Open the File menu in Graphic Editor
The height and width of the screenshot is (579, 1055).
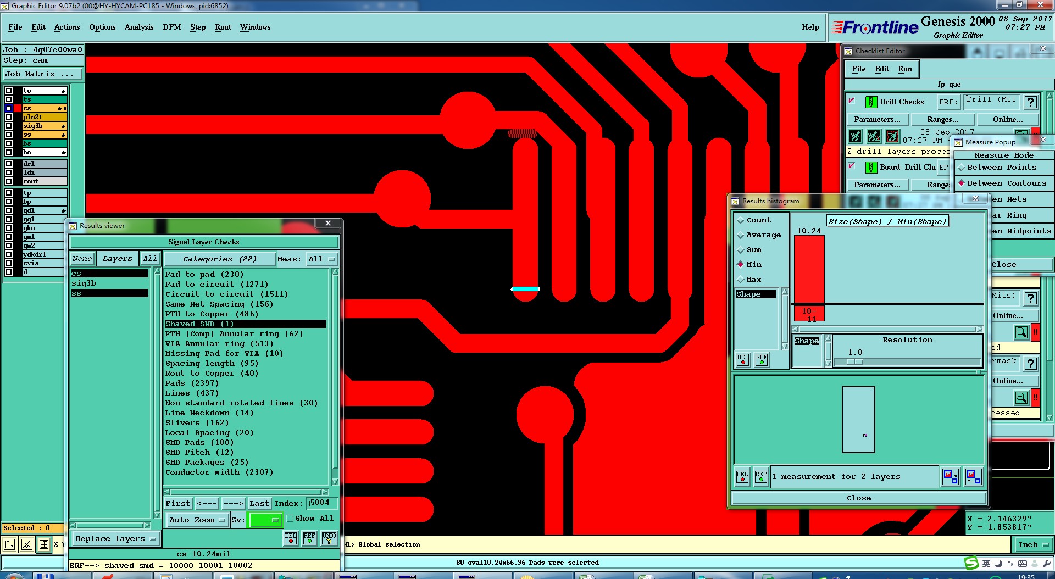click(15, 27)
